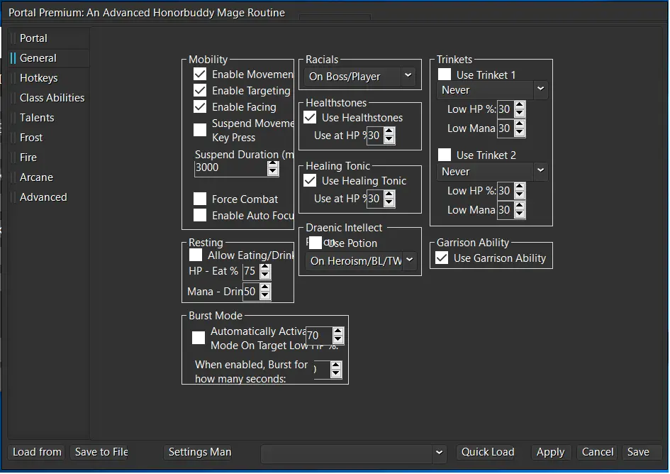This screenshot has width=670, height=474.
Task: Check Use Potion under Draenic Intellect
Action: click(x=316, y=243)
